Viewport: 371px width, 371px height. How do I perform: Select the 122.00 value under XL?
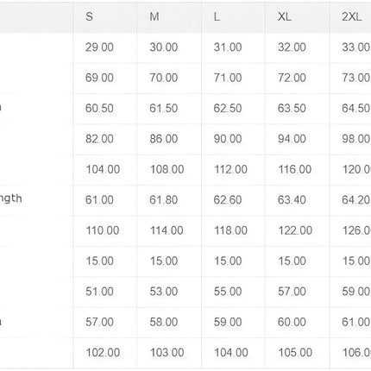295,230
